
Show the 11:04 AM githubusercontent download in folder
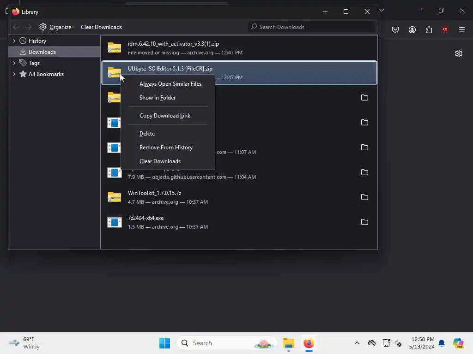pos(364,172)
